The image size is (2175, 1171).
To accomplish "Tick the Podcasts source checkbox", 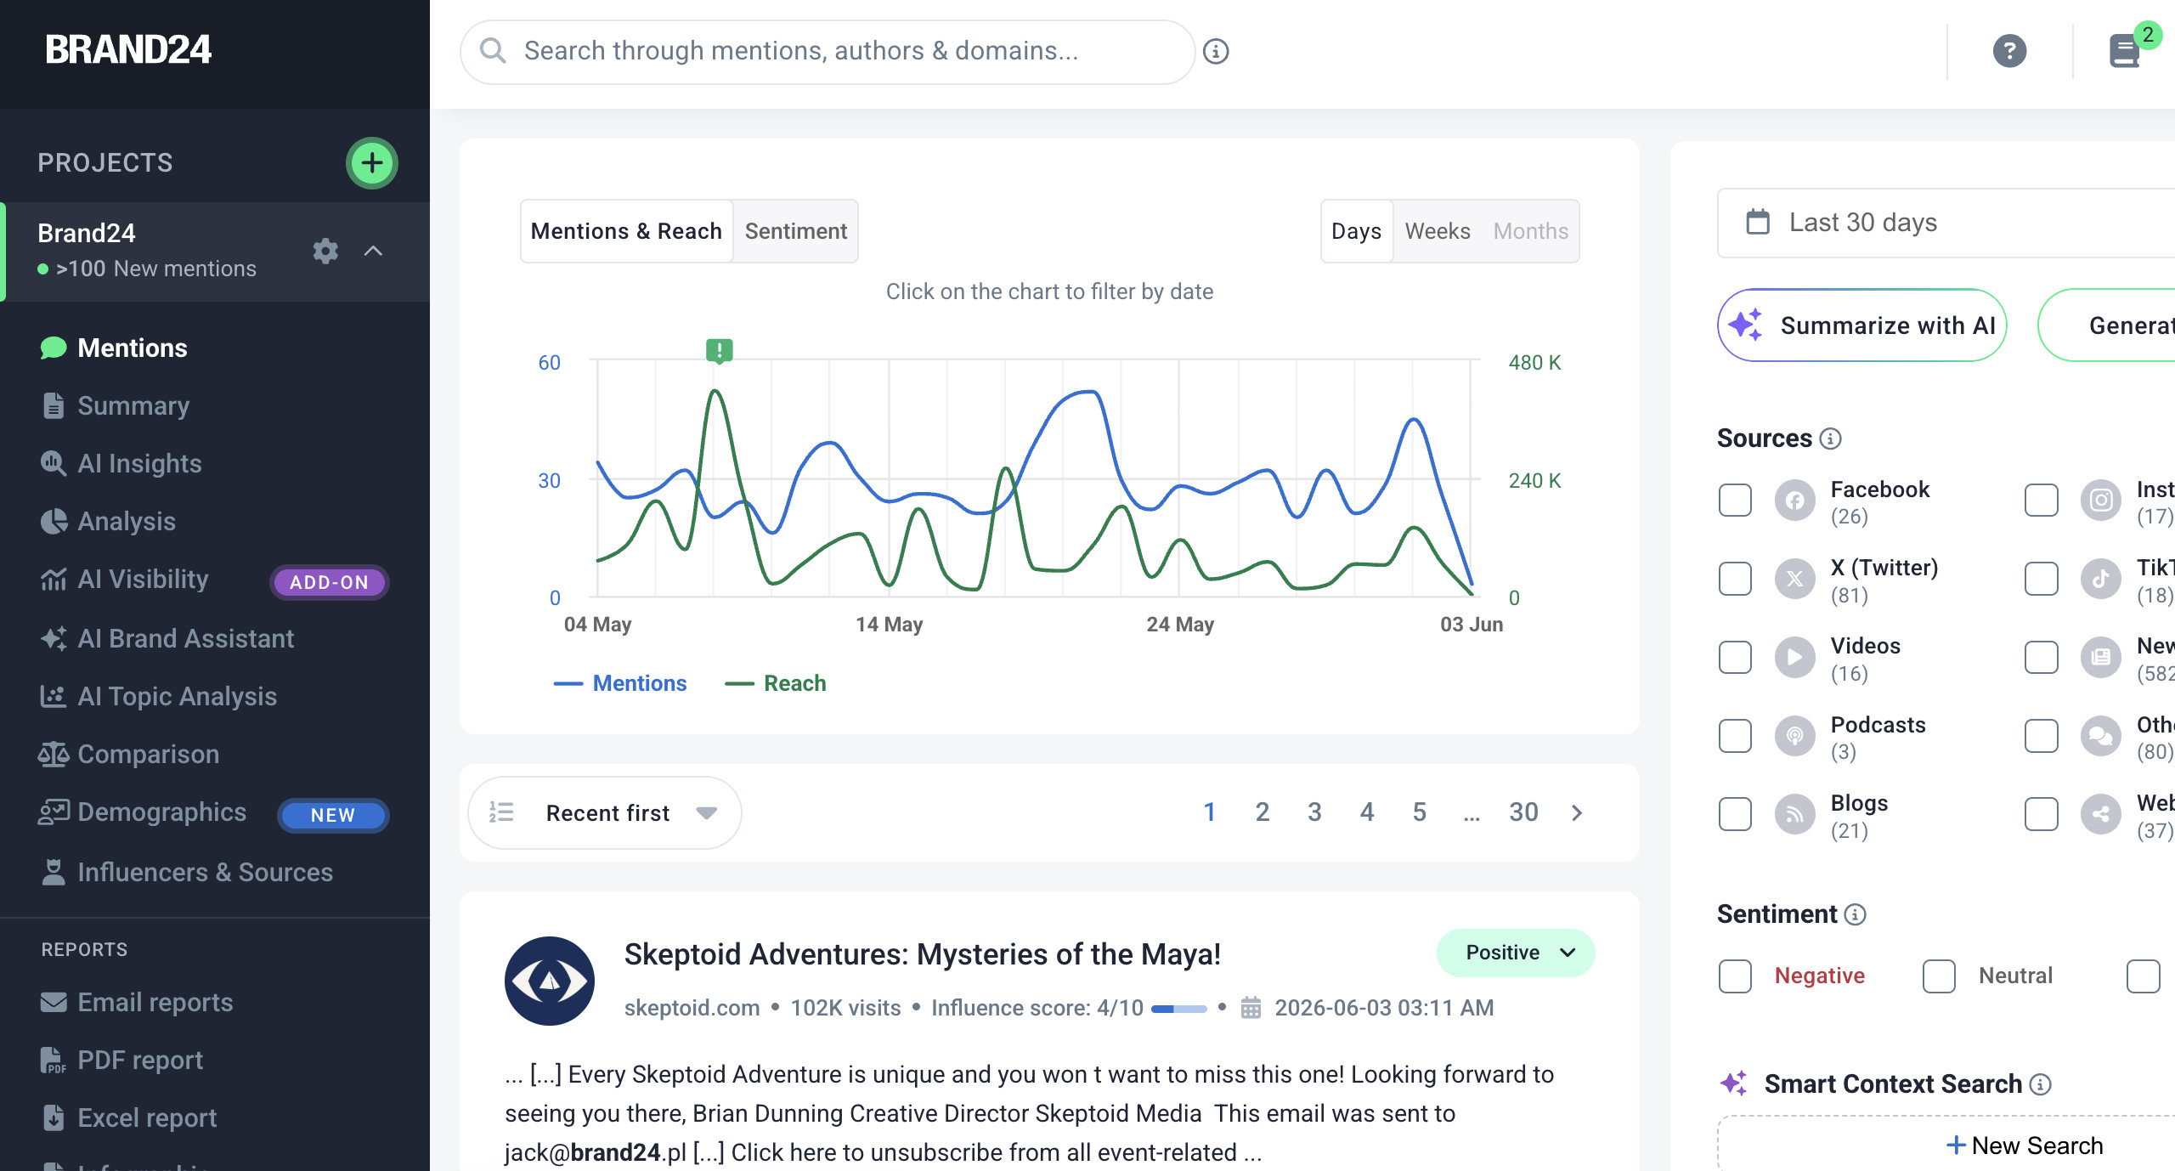I will pos(1735,736).
